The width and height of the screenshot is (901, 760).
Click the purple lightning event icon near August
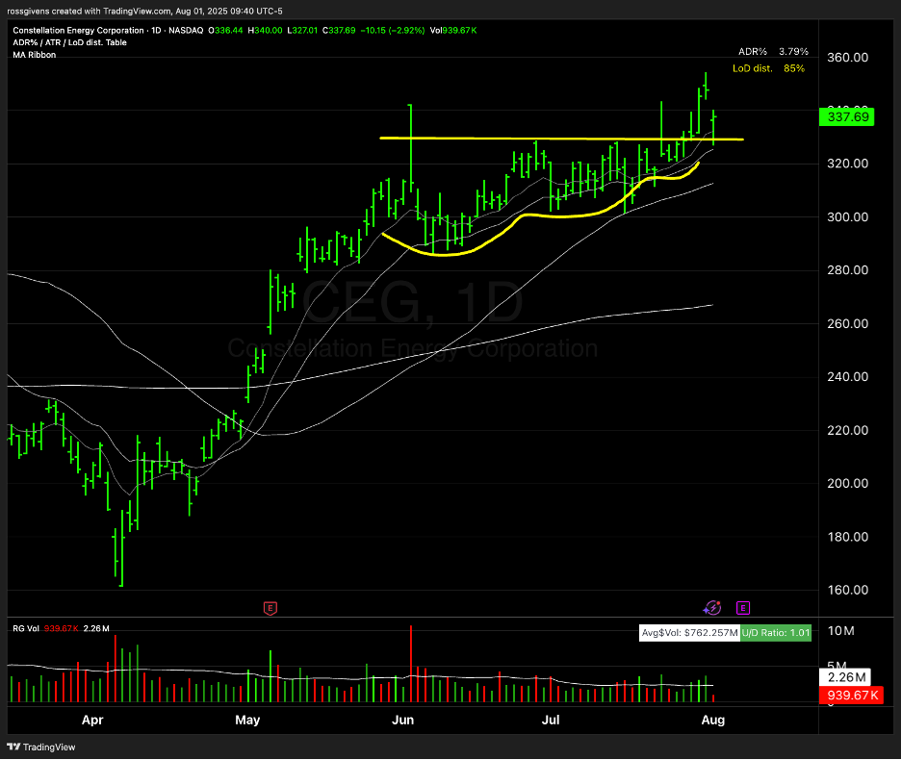711,607
